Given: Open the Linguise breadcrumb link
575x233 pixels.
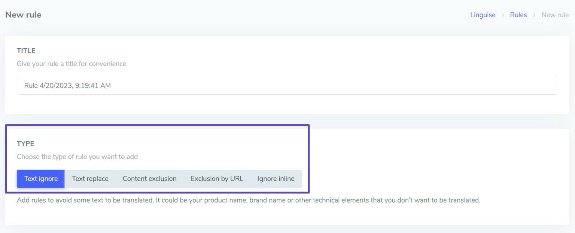Looking at the screenshot, I should point(483,15).
